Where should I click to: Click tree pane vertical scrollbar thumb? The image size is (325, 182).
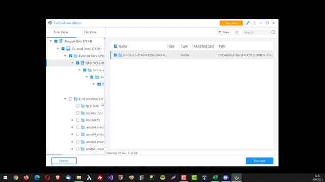(105, 38)
